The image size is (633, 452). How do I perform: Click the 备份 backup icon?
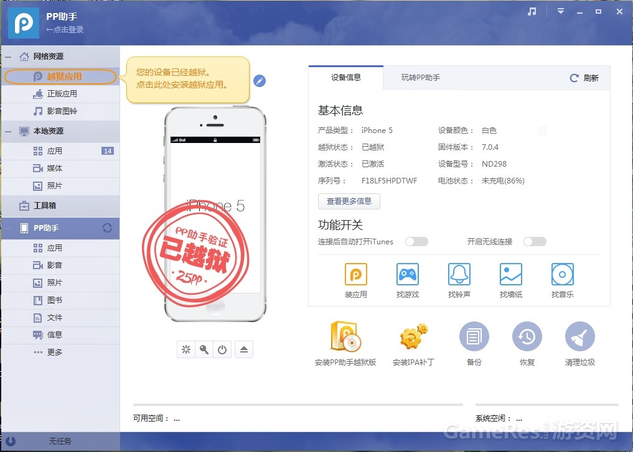[x=474, y=336]
